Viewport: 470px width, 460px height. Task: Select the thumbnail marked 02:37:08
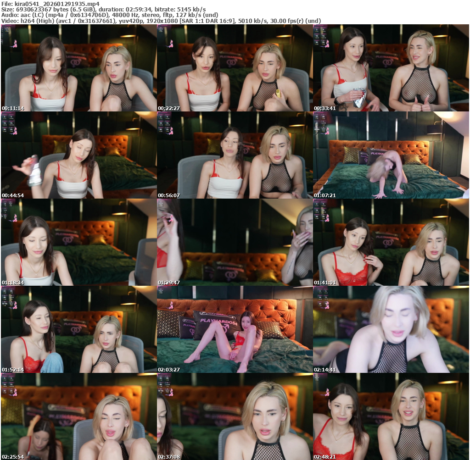(235, 416)
